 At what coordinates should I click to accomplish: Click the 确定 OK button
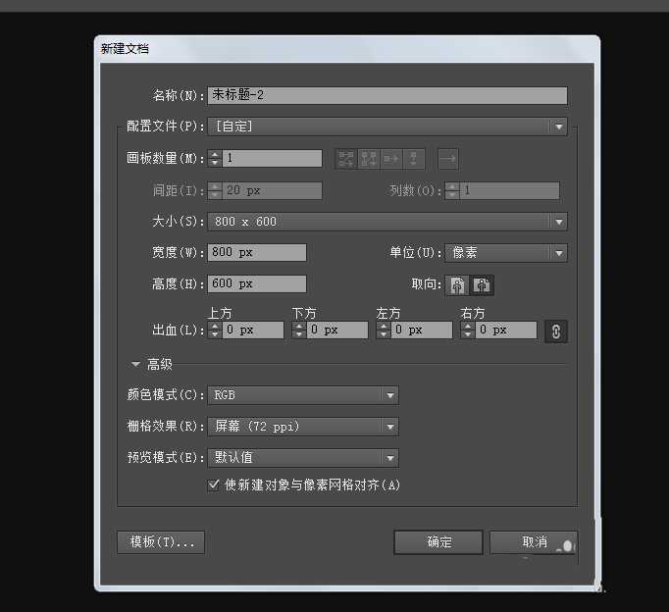pyautogui.click(x=438, y=542)
